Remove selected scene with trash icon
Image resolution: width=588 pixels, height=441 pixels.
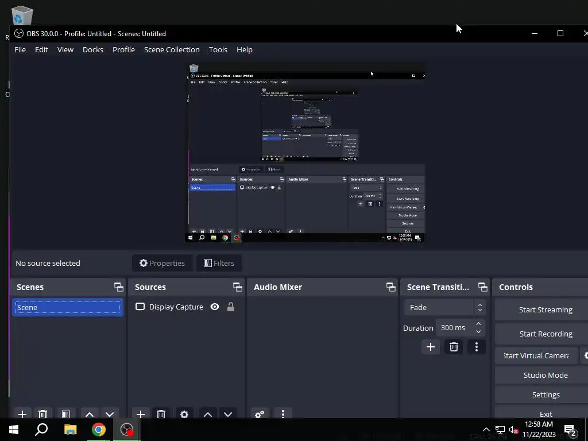coord(42,414)
